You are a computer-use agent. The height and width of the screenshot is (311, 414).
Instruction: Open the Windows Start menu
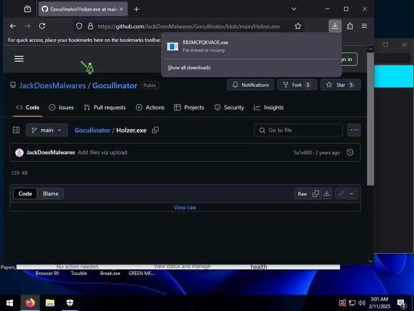point(10,303)
